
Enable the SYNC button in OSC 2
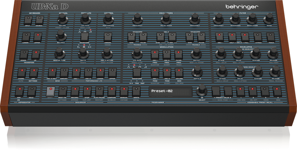(160, 37)
